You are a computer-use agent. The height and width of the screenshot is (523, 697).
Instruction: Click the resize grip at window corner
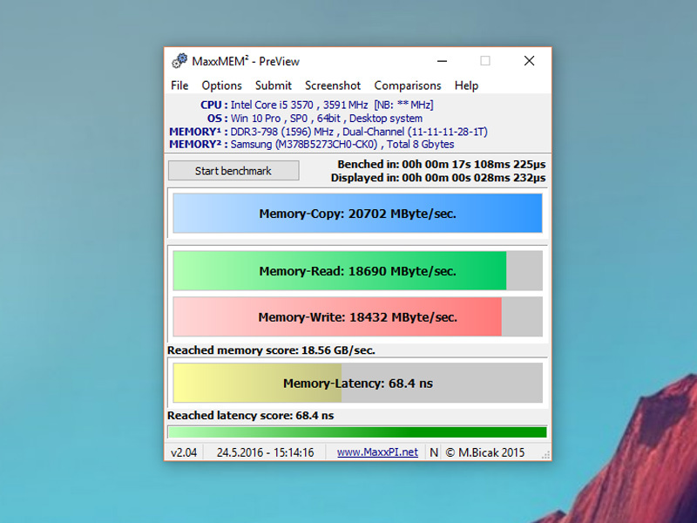pyautogui.click(x=546, y=455)
